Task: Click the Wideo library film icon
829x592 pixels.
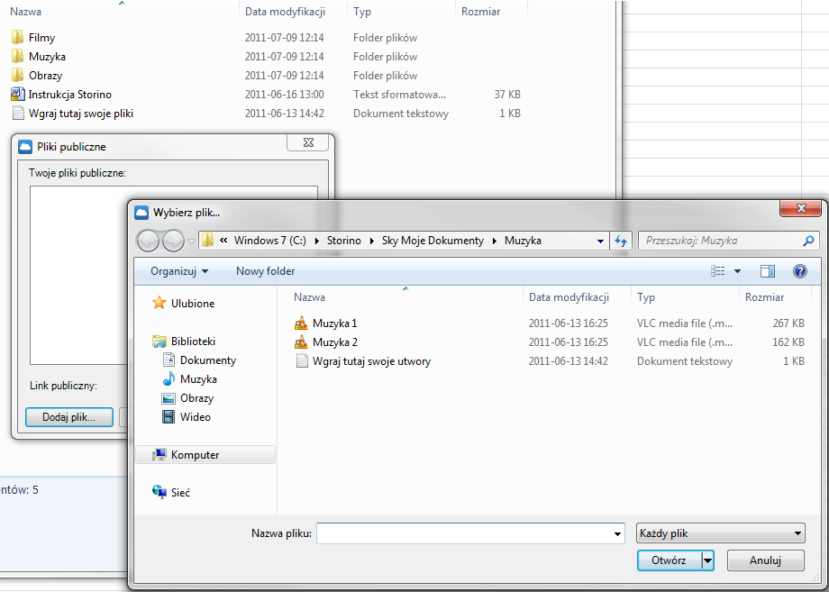Action: pyautogui.click(x=169, y=417)
